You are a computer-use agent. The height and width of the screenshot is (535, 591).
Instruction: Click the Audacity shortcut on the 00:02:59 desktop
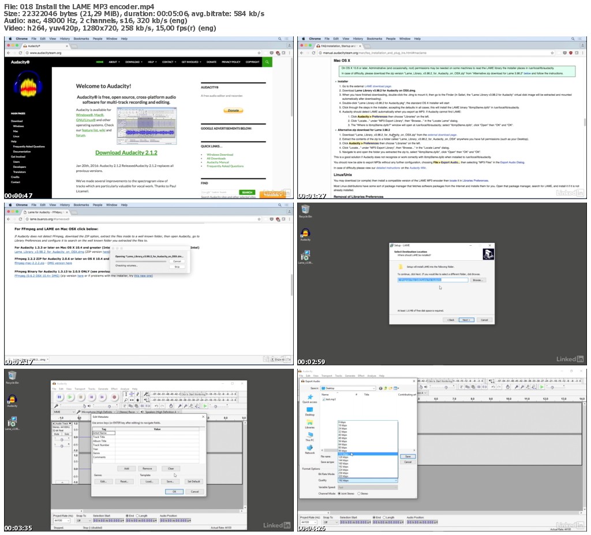[x=305, y=234]
